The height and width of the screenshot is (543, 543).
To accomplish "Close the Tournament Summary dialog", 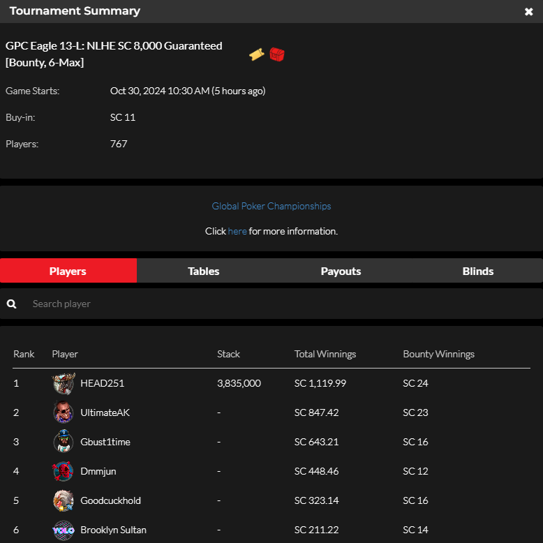I will tap(528, 12).
